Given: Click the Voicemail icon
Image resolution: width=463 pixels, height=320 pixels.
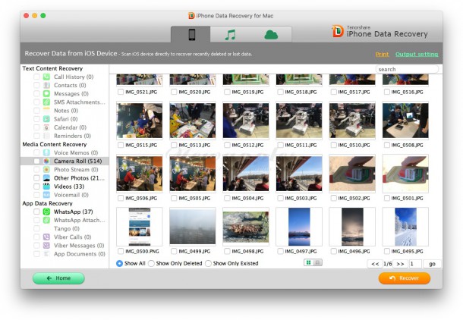Looking at the screenshot, I should pos(46,195).
